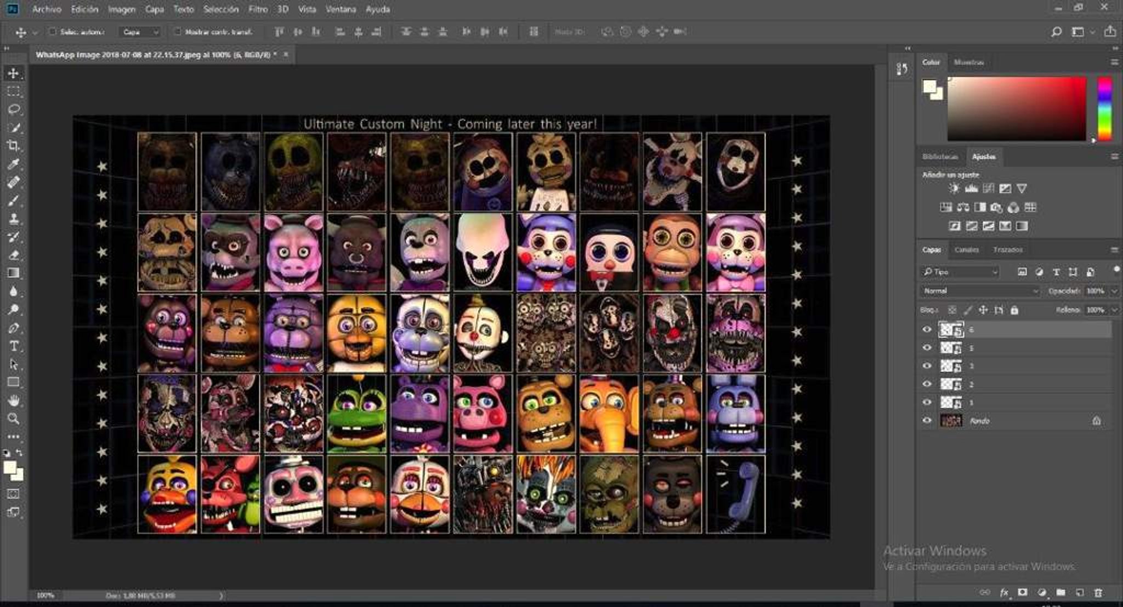Select the Crop tool
This screenshot has width=1123, height=607.
click(x=14, y=146)
